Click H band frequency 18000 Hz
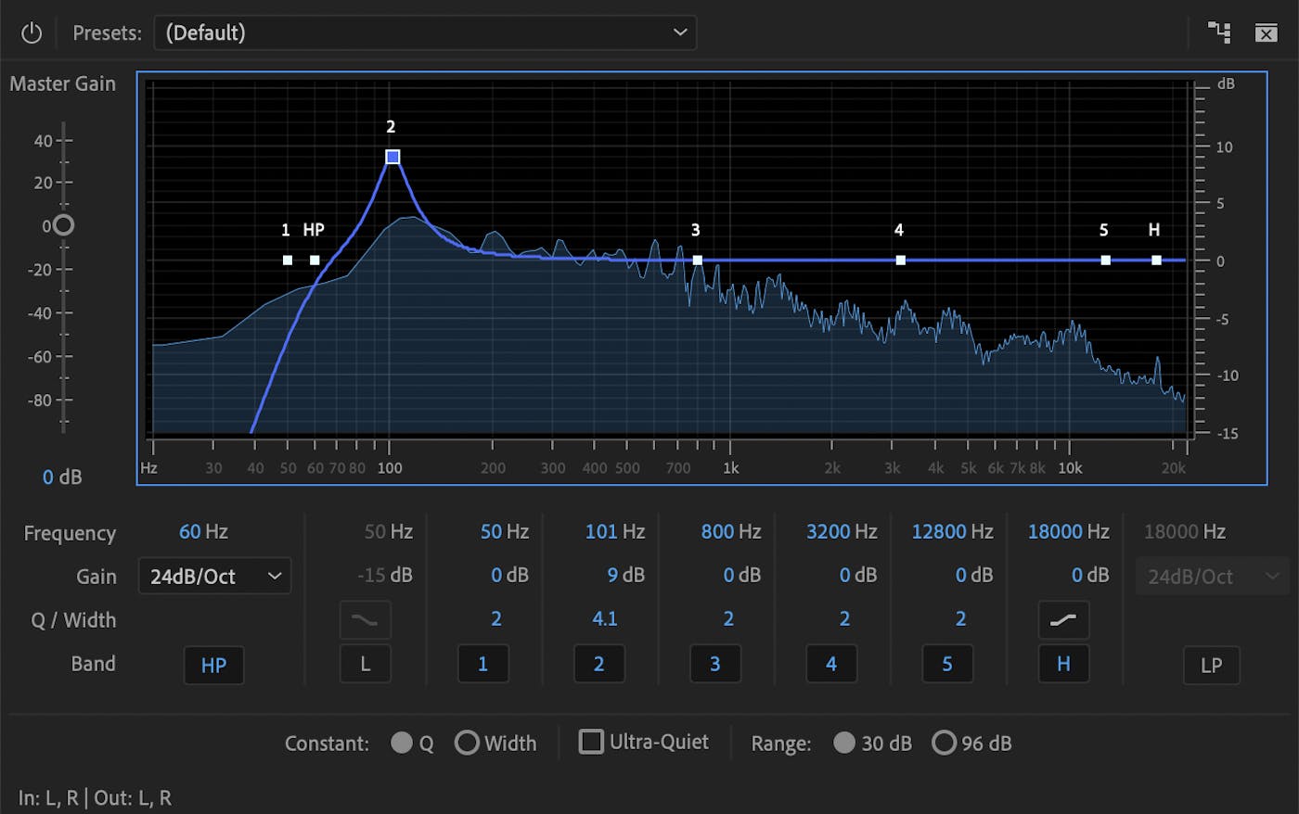The width and height of the screenshot is (1299, 814). pyautogui.click(x=1068, y=532)
